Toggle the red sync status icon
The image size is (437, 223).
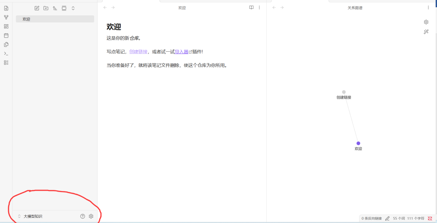coord(430,218)
